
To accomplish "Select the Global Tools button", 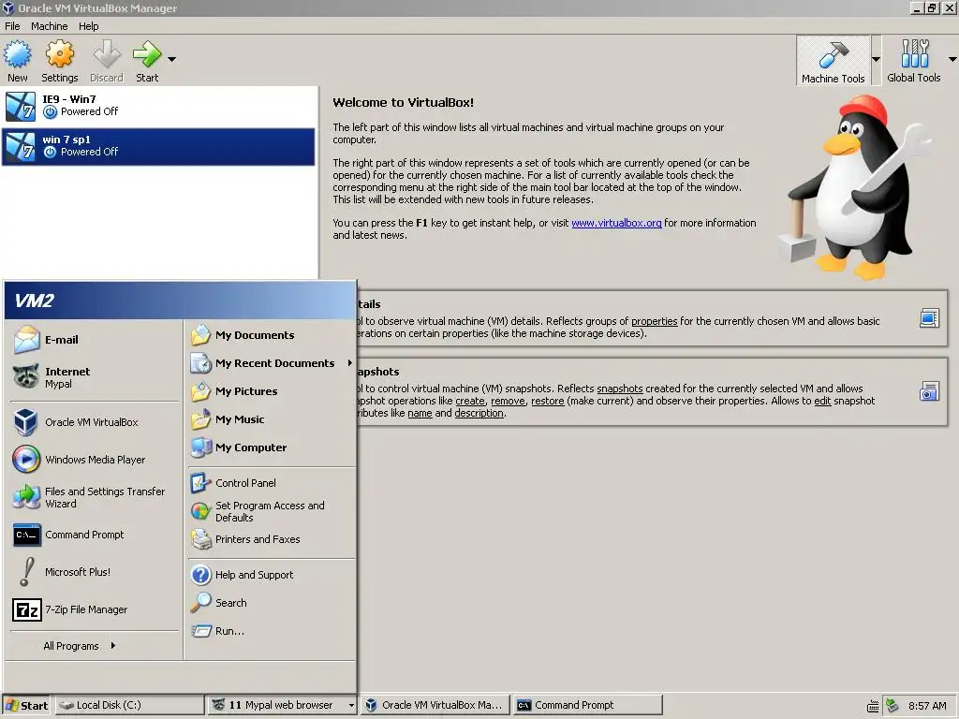I will 914,60.
